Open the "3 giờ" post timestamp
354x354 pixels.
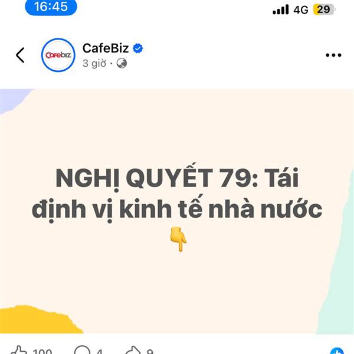pyautogui.click(x=94, y=64)
